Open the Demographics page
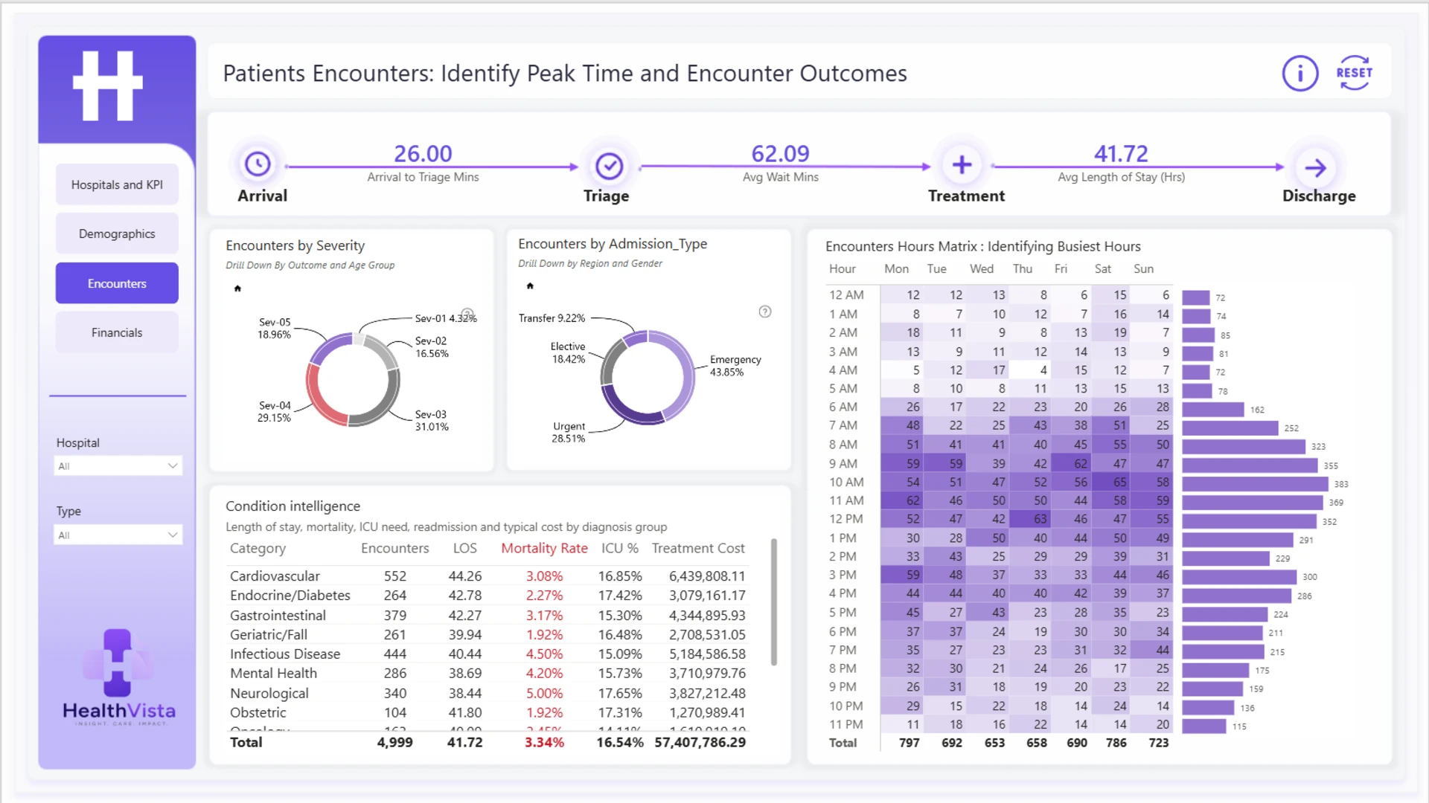The height and width of the screenshot is (803, 1429). click(117, 233)
